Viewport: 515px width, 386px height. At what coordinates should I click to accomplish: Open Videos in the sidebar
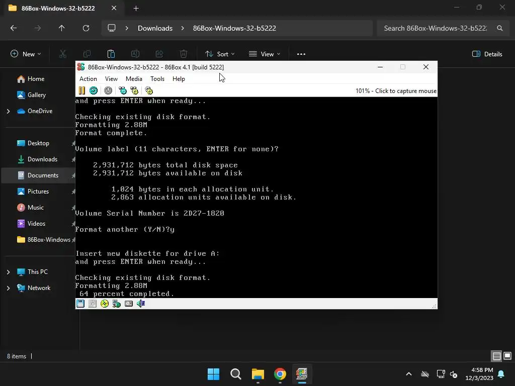[36, 224]
